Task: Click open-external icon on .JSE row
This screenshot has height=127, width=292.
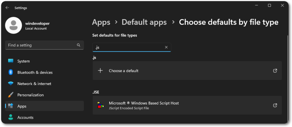Action: click(x=275, y=105)
